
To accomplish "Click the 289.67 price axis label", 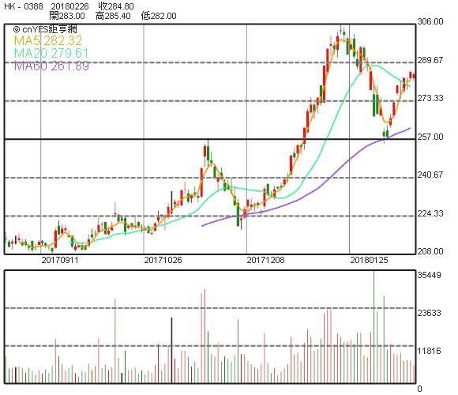I will coord(430,60).
